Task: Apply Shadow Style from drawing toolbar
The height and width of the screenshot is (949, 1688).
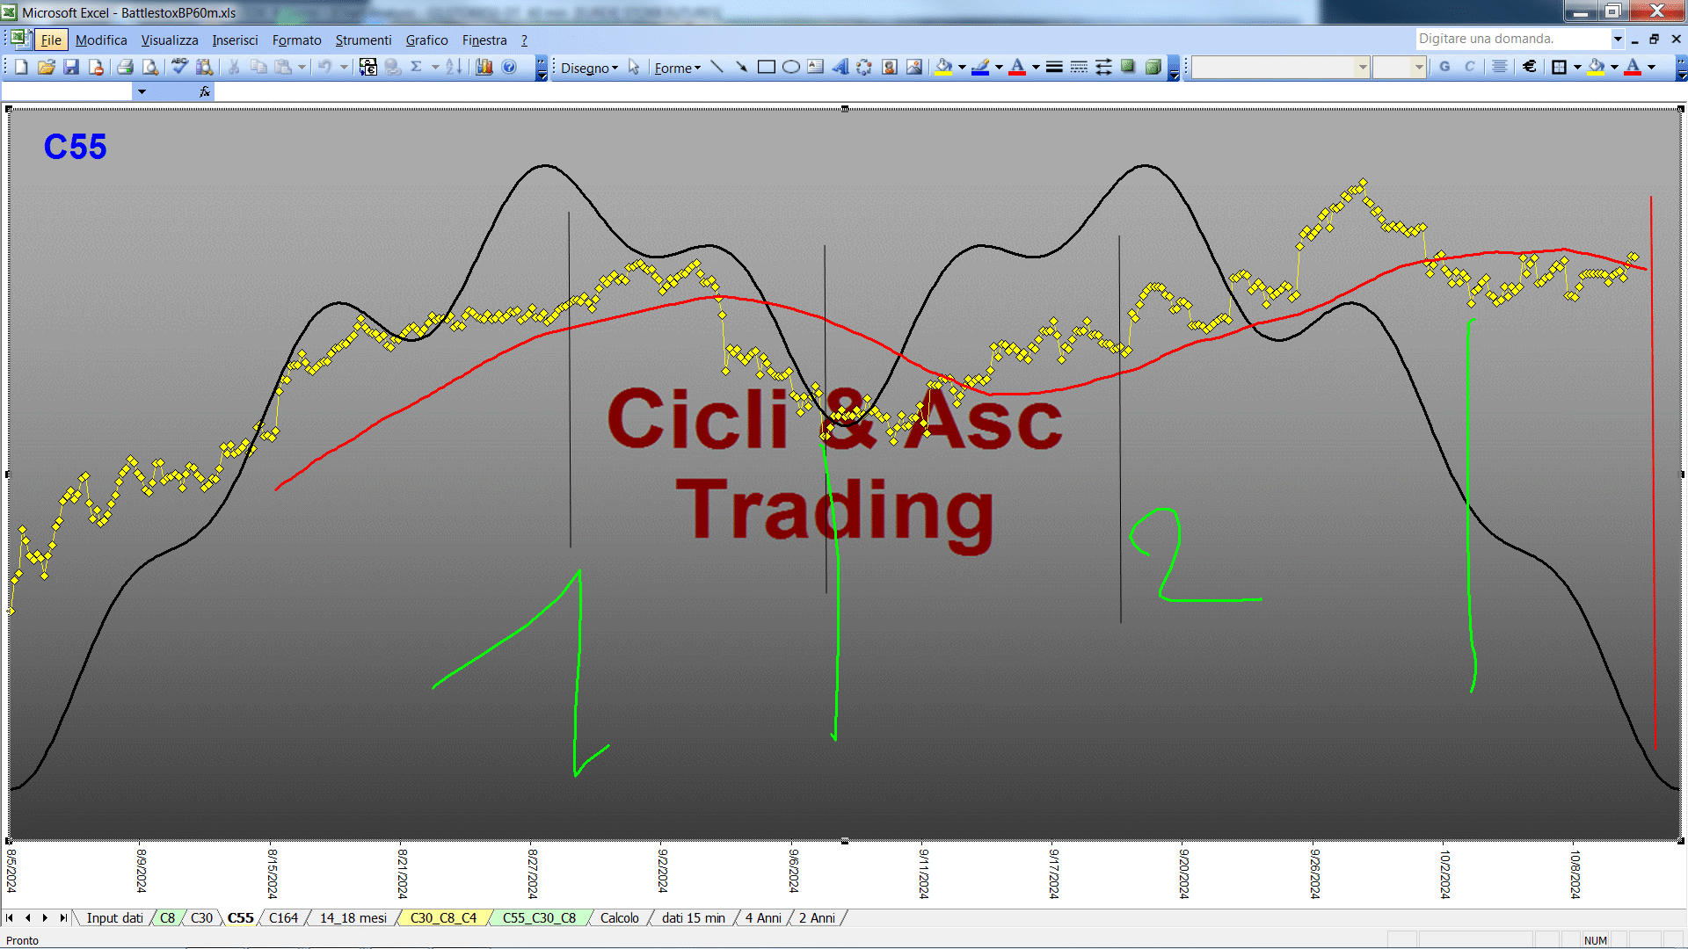Action: (1128, 67)
